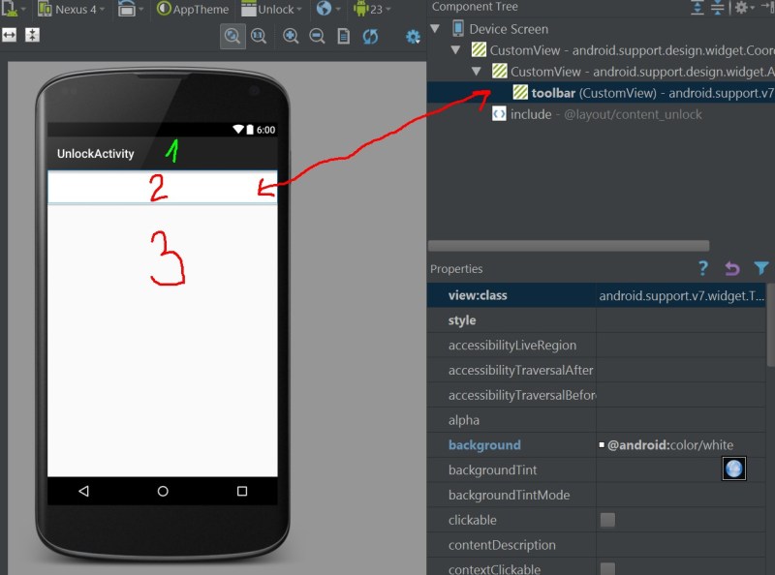Zoom out of the layout preview

coord(317,36)
